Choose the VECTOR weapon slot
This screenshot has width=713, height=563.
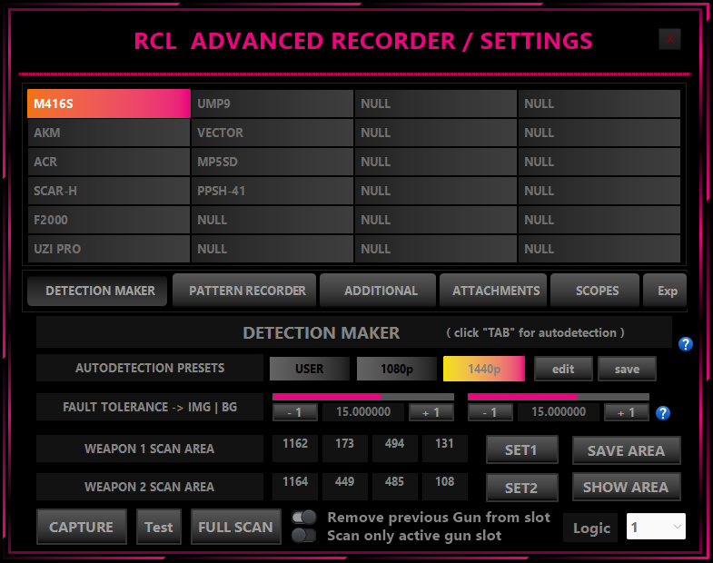[272, 133]
